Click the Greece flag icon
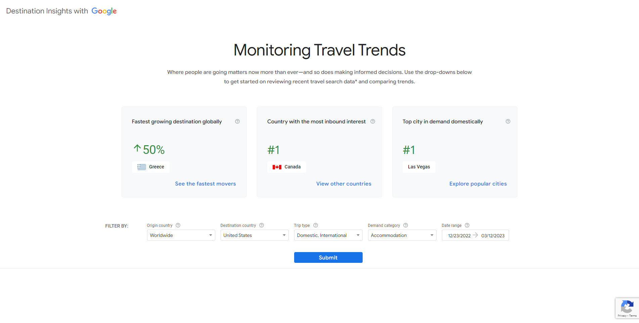The image size is (639, 323). (142, 167)
